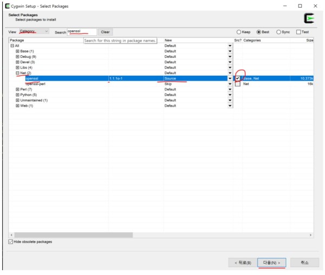The width and height of the screenshot is (325, 275).
Task: Expand the Perl (7) category
Action: [x=18, y=89]
